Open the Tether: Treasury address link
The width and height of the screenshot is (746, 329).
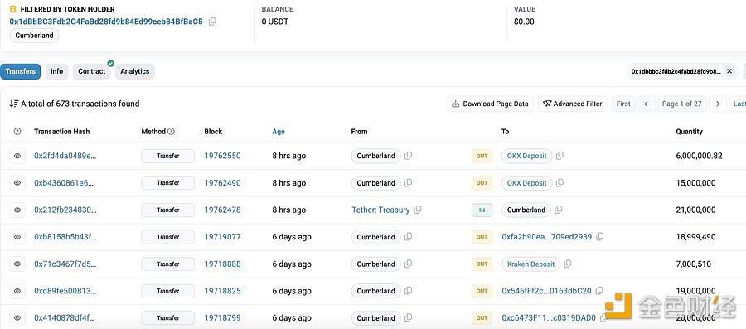pos(380,210)
